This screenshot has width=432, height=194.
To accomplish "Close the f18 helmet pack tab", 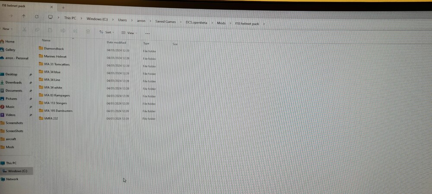I will [x=51, y=6].
